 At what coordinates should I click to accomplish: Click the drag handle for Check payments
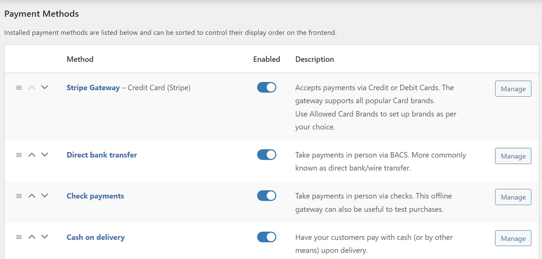point(19,196)
